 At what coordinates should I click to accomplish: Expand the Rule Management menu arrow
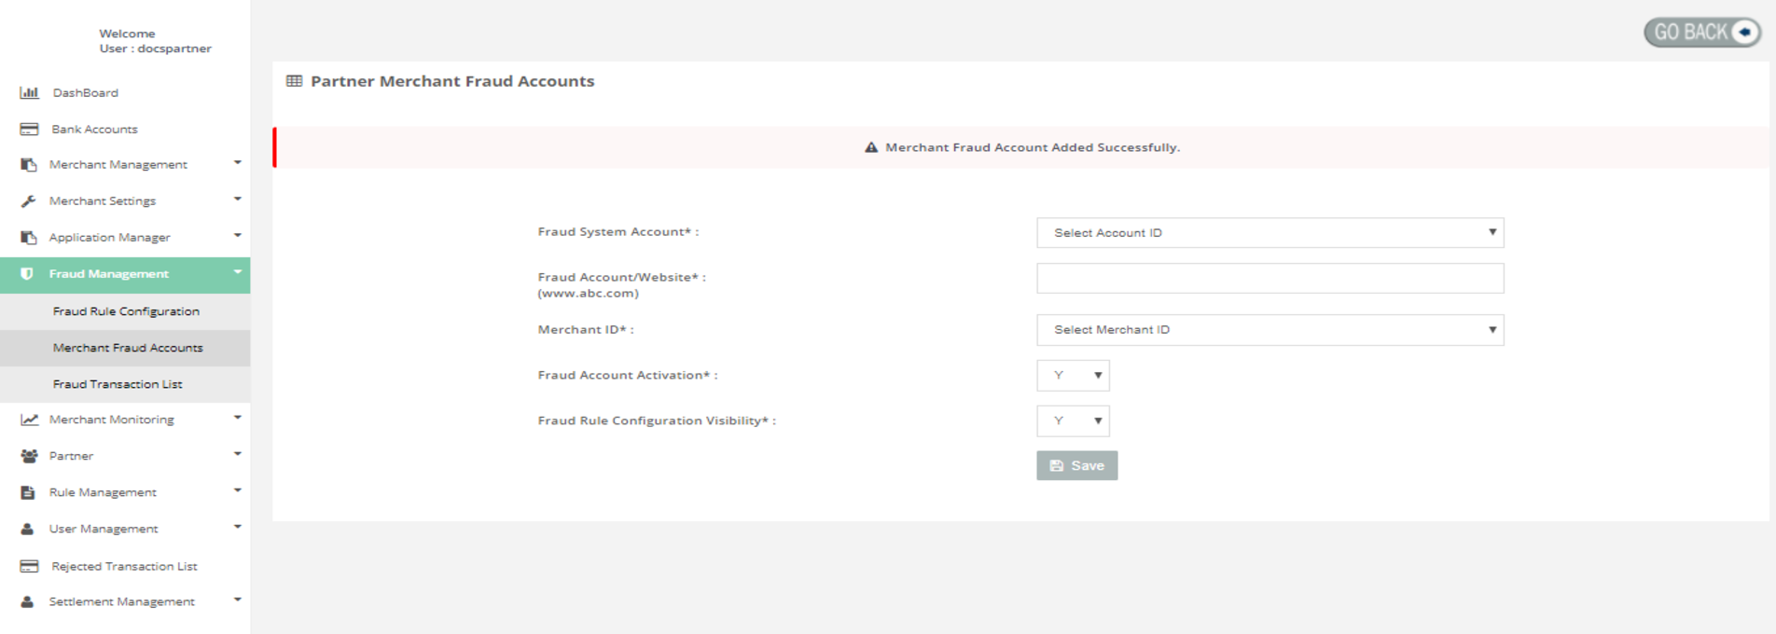click(238, 490)
